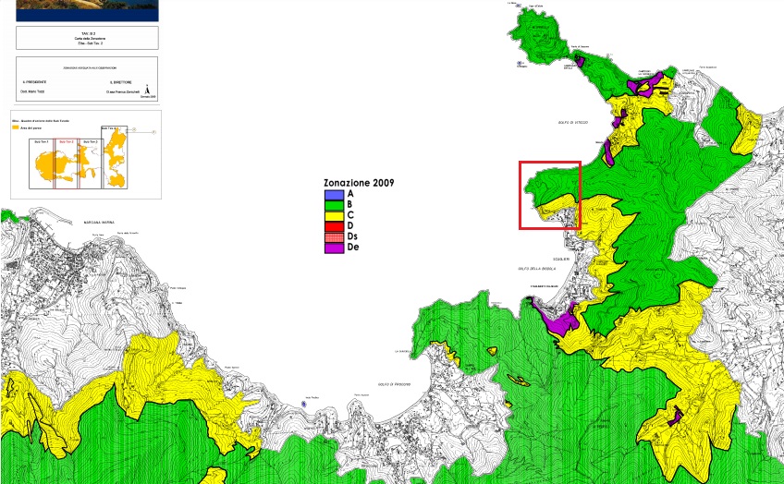Pick the red zone D legend swatch

pos(334,225)
